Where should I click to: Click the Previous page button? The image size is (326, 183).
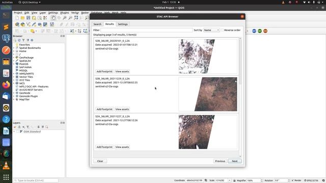tap(220, 161)
